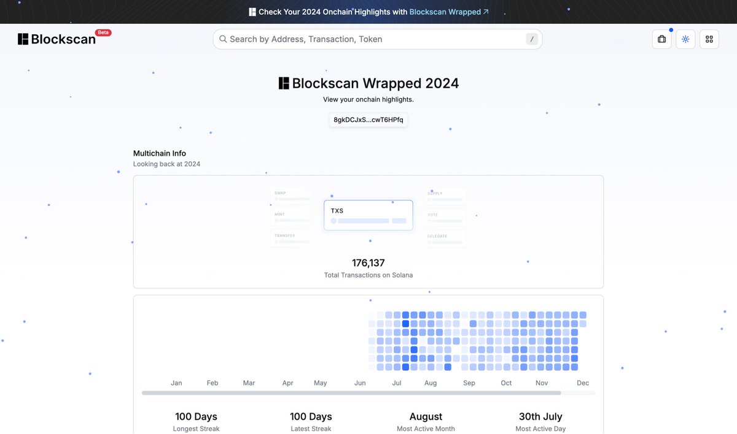Click the Nov month label on heatmap

tap(542, 383)
